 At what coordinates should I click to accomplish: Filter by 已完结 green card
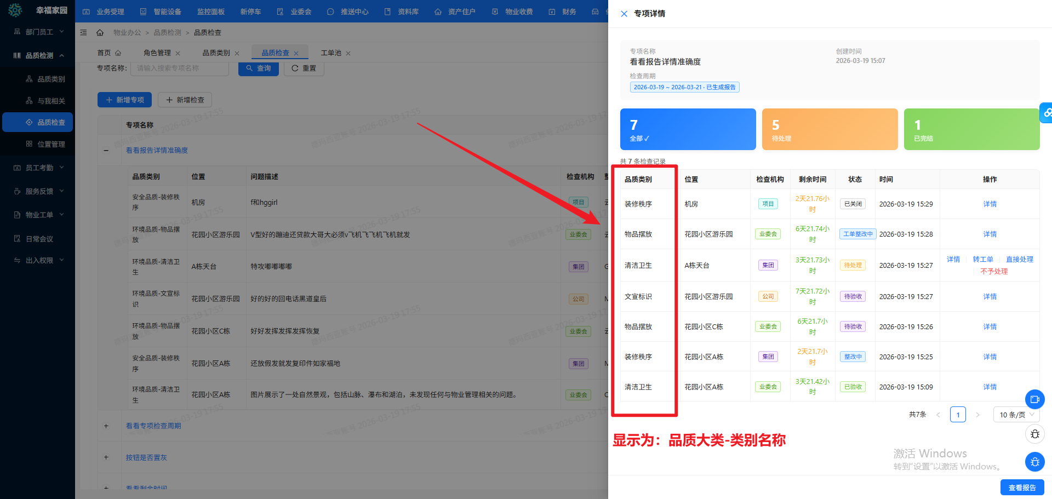[971, 129]
